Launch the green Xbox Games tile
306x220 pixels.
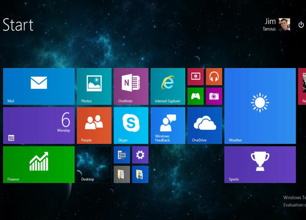[196, 96]
